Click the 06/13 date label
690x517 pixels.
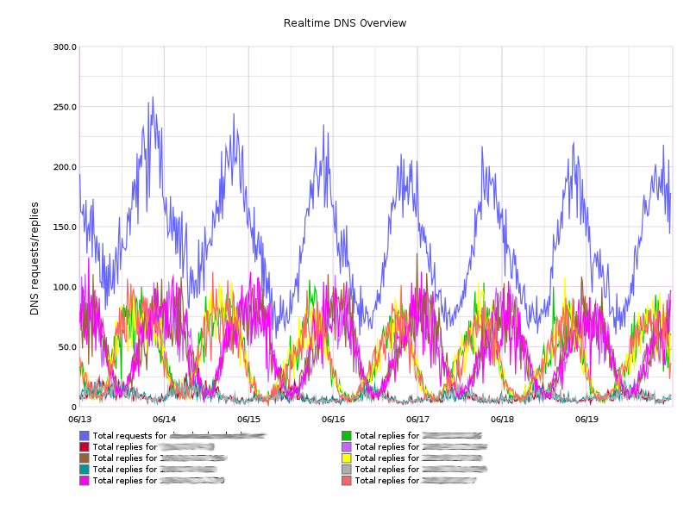pos(79,420)
